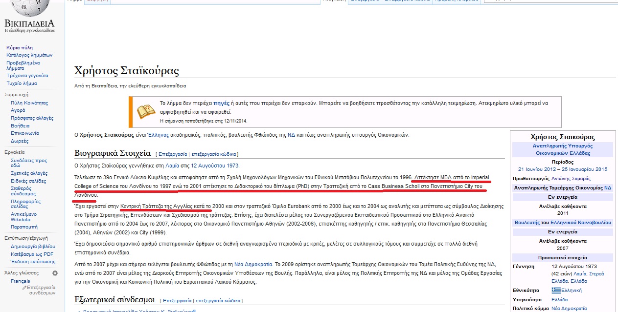Viewport: 618px width, 312px height.
Task: Open the Βουλευτής link in infobox
Action: 527,223
